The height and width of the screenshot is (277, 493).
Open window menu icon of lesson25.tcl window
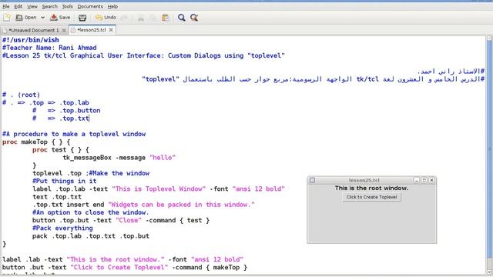[312, 180]
